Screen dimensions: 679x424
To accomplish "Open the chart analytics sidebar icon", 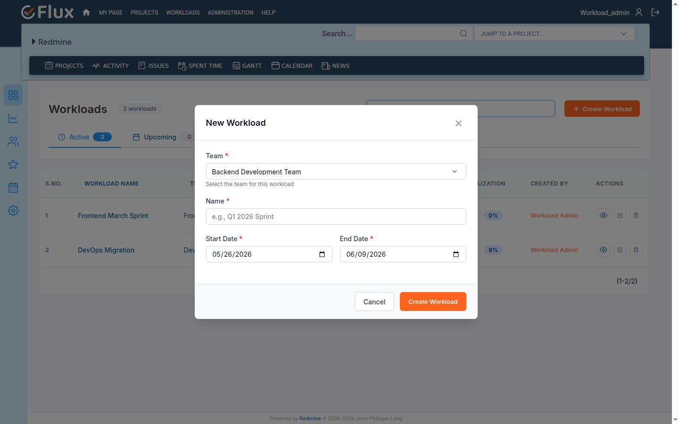I will [x=13, y=118].
